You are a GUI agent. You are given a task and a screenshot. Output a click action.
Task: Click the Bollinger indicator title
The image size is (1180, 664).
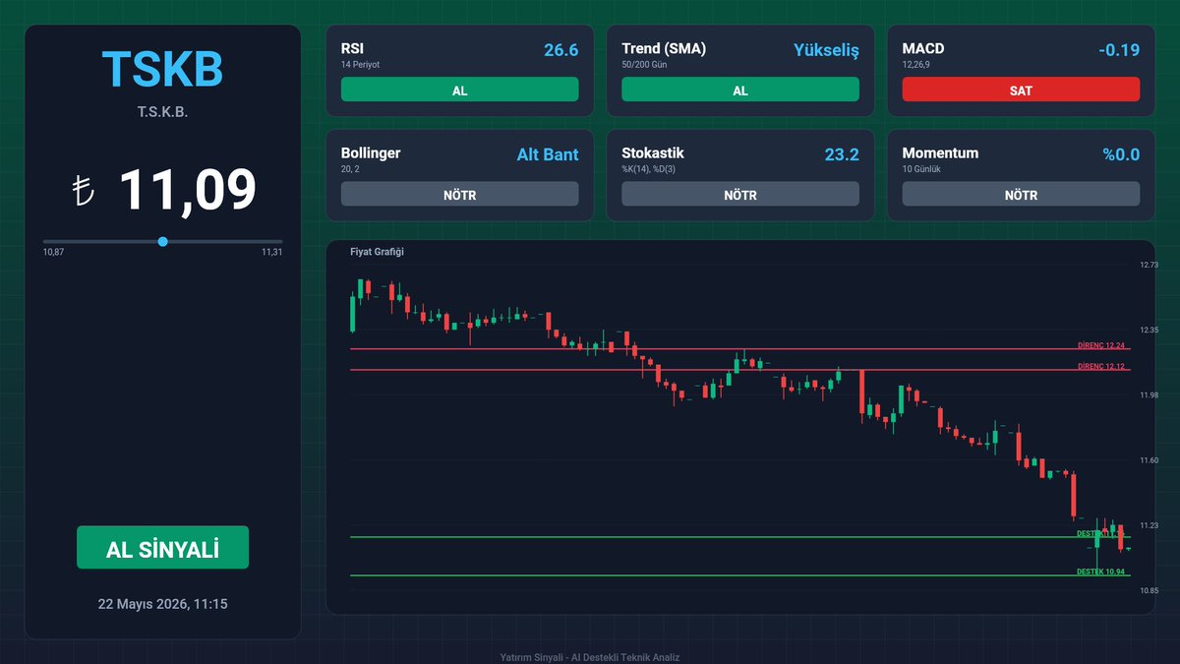pyautogui.click(x=371, y=153)
